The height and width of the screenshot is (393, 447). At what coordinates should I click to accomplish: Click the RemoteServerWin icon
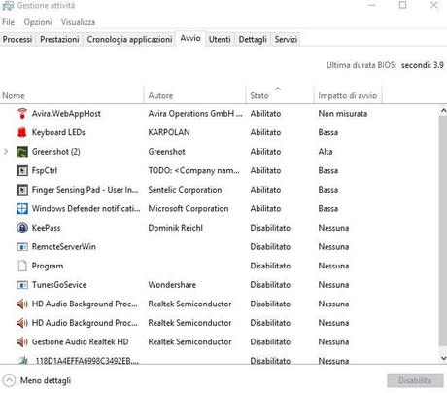pyautogui.click(x=22, y=247)
